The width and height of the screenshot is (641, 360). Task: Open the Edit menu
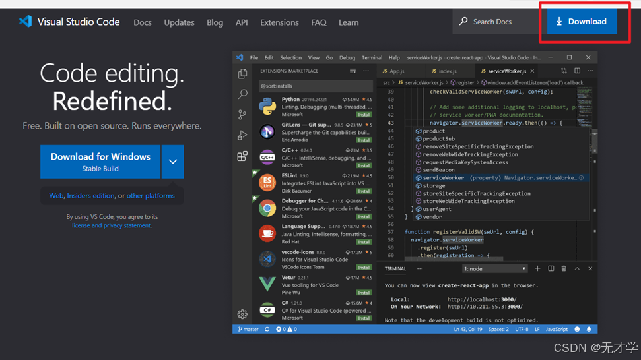click(x=269, y=57)
